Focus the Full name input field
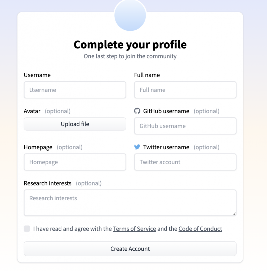267x271 pixels. click(185, 90)
